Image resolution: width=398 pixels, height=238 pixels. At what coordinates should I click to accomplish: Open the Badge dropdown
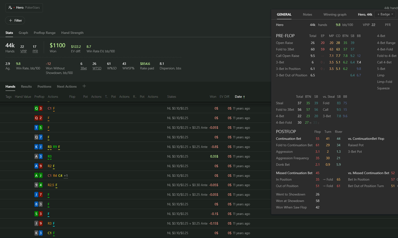(385, 14)
